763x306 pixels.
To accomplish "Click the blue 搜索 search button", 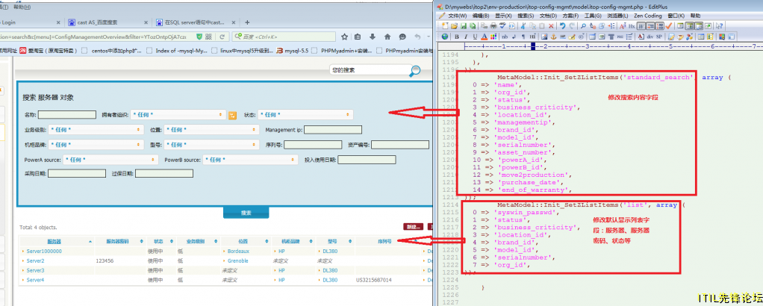I will tap(246, 213).
